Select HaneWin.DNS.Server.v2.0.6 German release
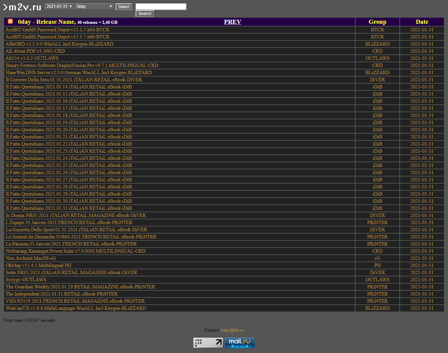The image size is (448, 353). coord(79,72)
